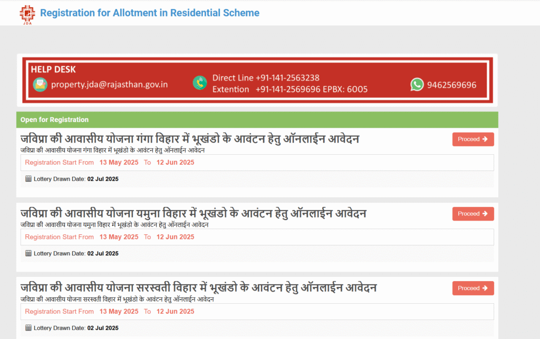Viewport: 540px width, 339px height.
Task: Proceed with गंगा विहार scheme application
Action: point(473,139)
